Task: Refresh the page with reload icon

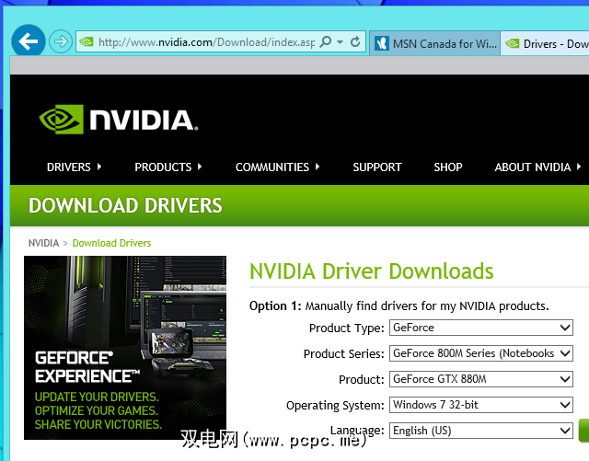Action: pos(355,41)
